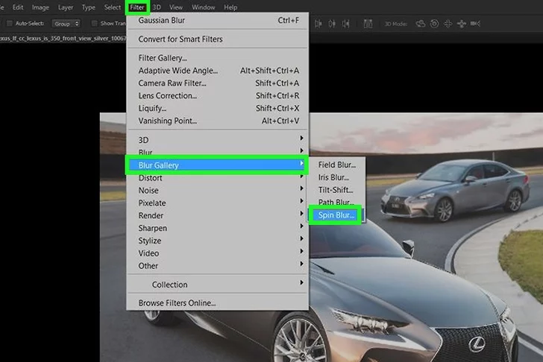The width and height of the screenshot is (543, 362).
Task: Open the Group dropdown in options bar
Action: point(66,24)
